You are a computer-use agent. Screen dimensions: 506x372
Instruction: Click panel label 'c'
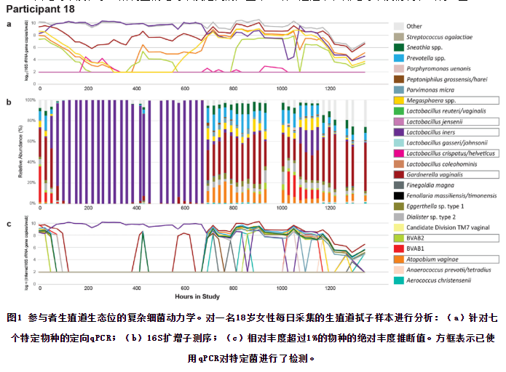(9, 224)
